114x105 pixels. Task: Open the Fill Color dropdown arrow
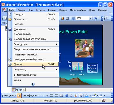point(90,95)
